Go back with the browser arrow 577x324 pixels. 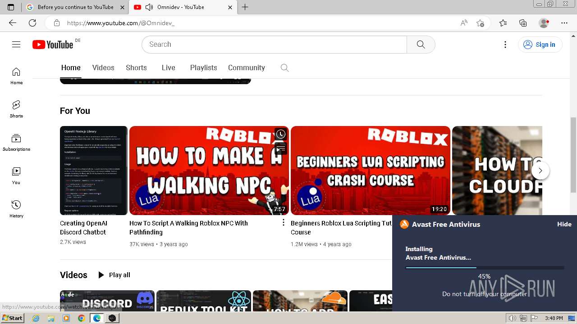click(13, 23)
